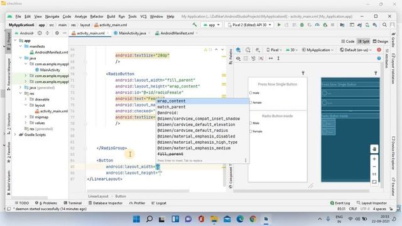Viewport: 402px width, 226px height.
Task: Select the capitalized Male radio button in preview
Action: pos(251,123)
